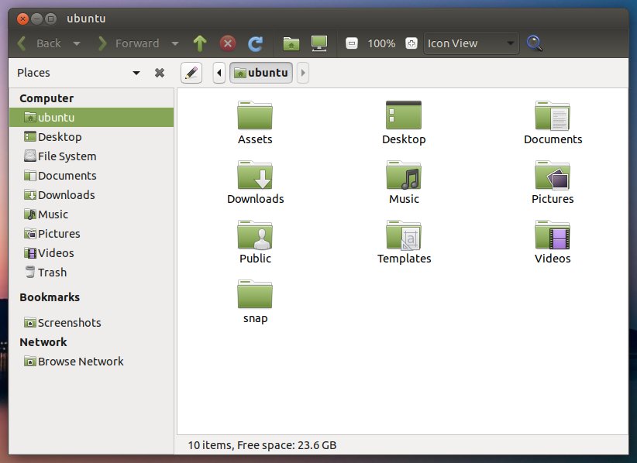
Task: Open Forward history dropdown arrow
Action: point(174,43)
